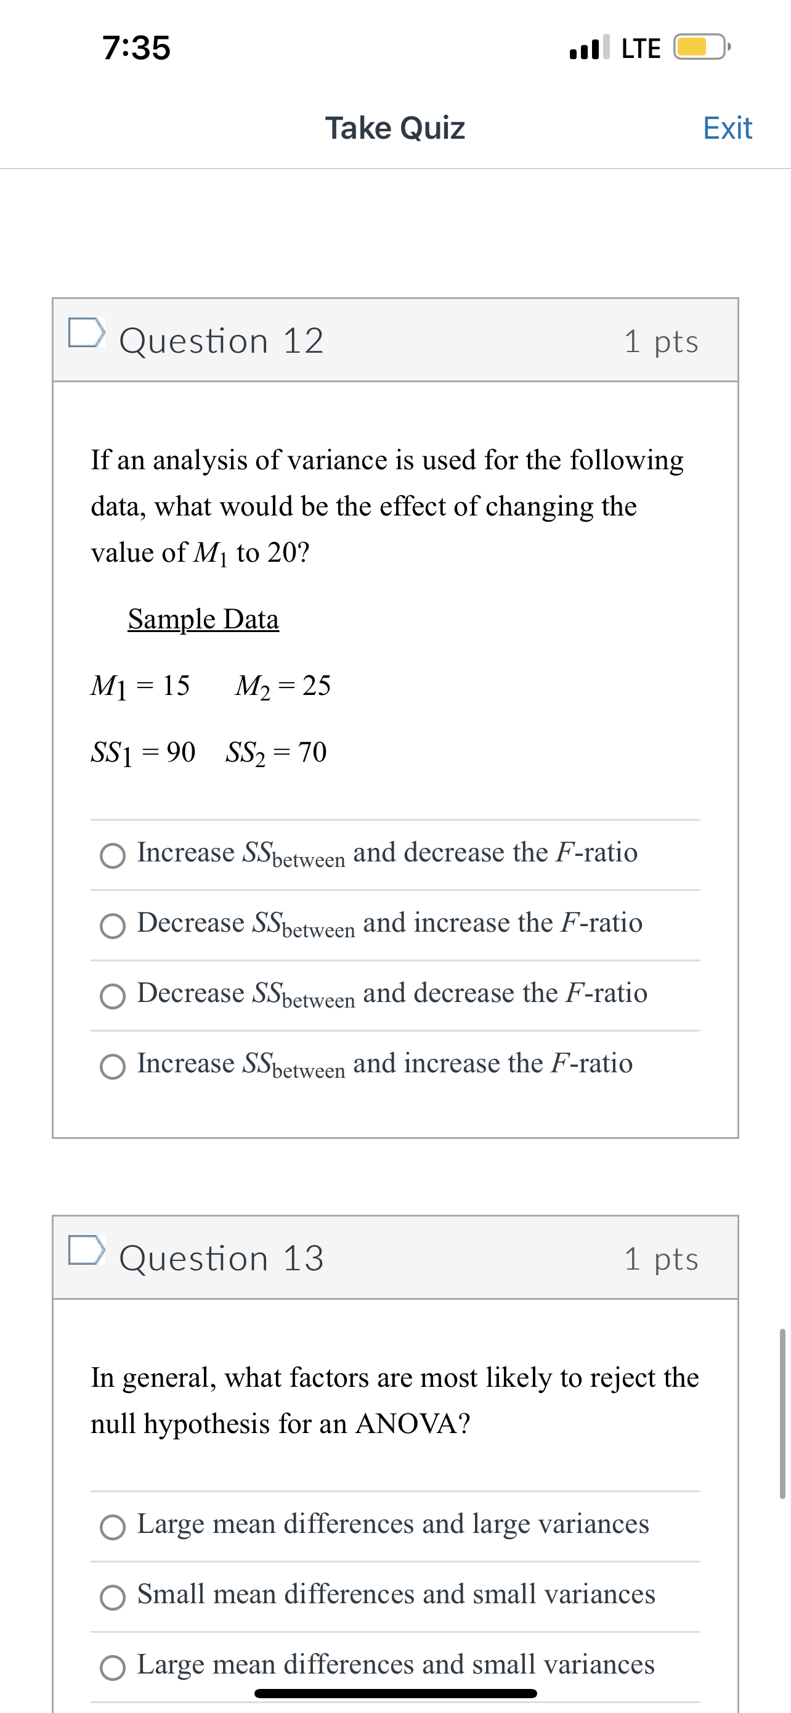The image size is (791, 1713).
Task: Click the Sample Data heading
Action: point(203,619)
